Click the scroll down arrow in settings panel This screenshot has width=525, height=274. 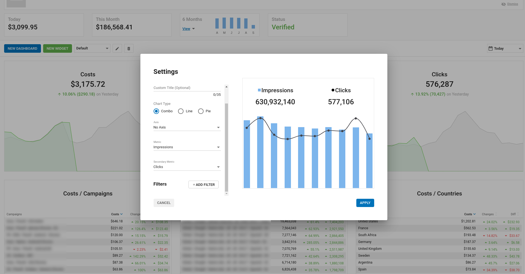pyautogui.click(x=226, y=194)
